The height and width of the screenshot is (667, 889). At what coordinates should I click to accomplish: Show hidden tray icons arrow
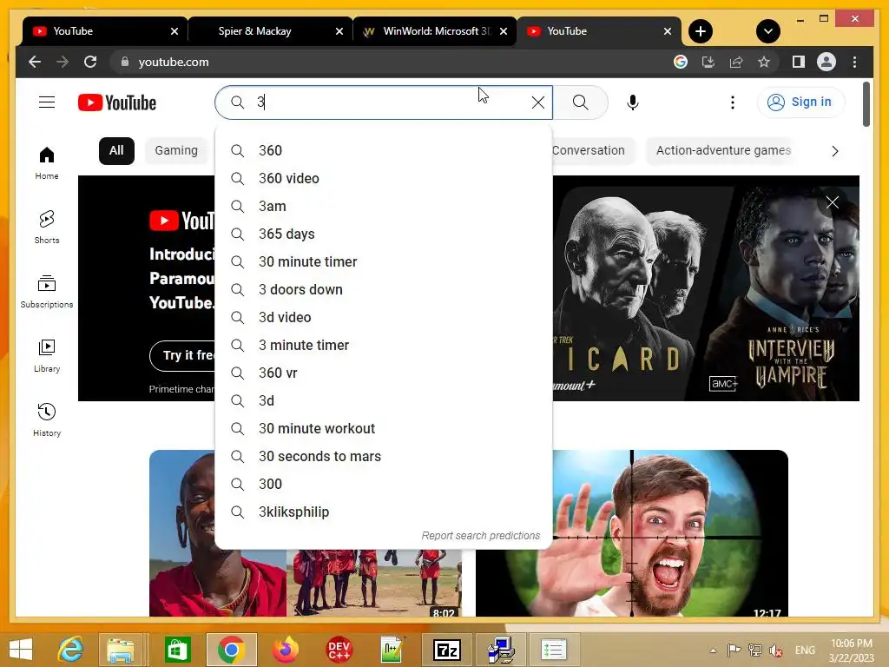tap(713, 650)
